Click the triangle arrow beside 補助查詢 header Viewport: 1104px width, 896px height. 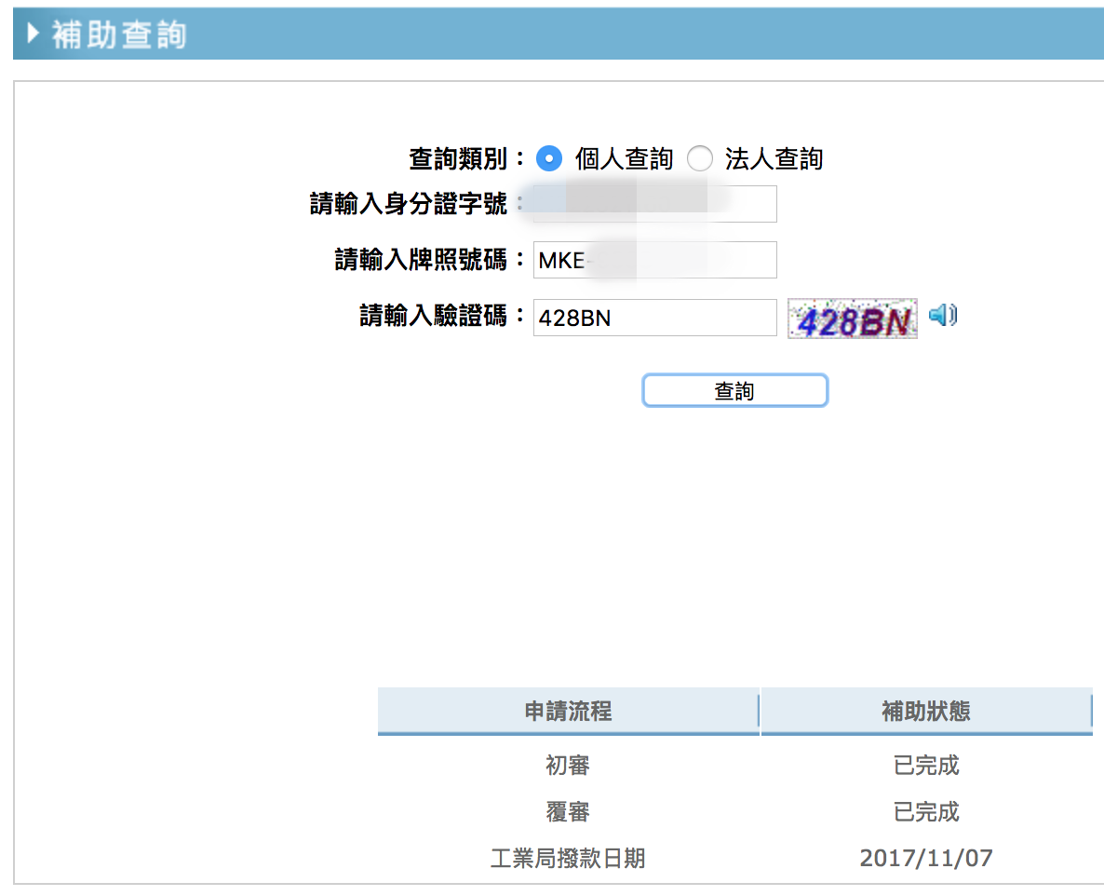pyautogui.click(x=34, y=34)
